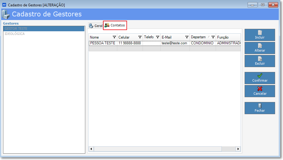Switch to the Geral tab
Viewport: 283px width, 160px height.
[95, 26]
